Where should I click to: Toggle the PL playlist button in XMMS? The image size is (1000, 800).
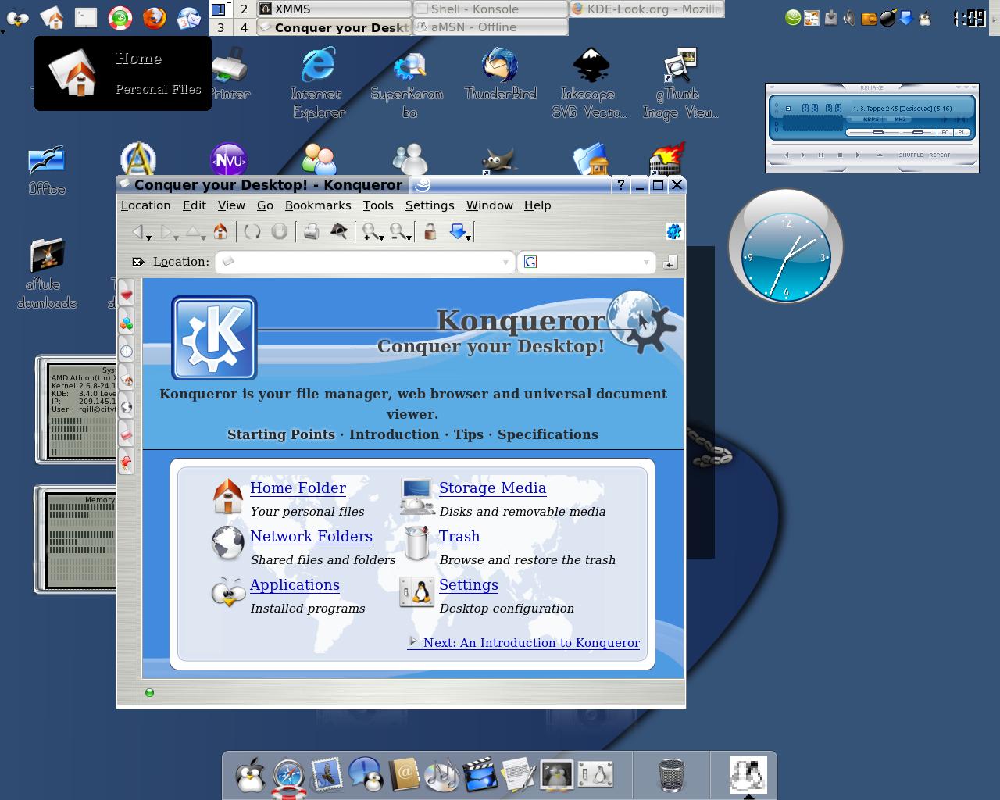pyautogui.click(x=962, y=133)
